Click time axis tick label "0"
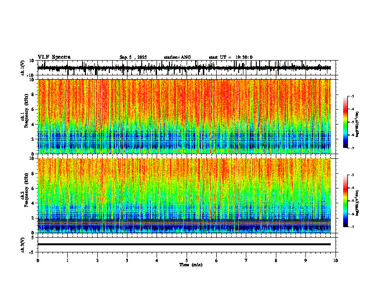The height and width of the screenshot is (292, 378). (38, 261)
